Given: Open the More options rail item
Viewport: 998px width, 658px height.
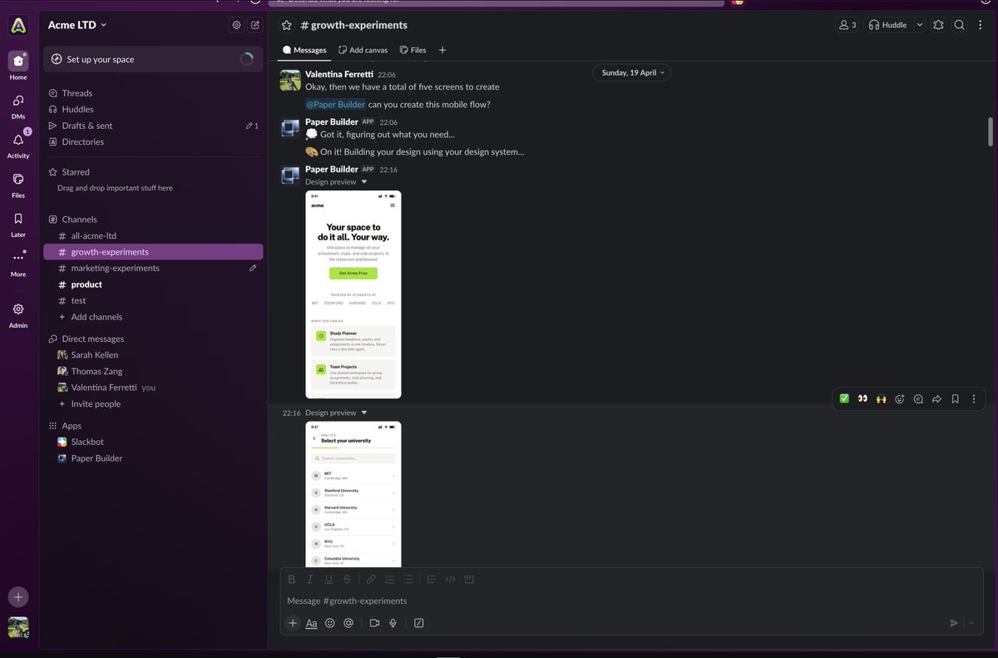Looking at the screenshot, I should (18, 258).
